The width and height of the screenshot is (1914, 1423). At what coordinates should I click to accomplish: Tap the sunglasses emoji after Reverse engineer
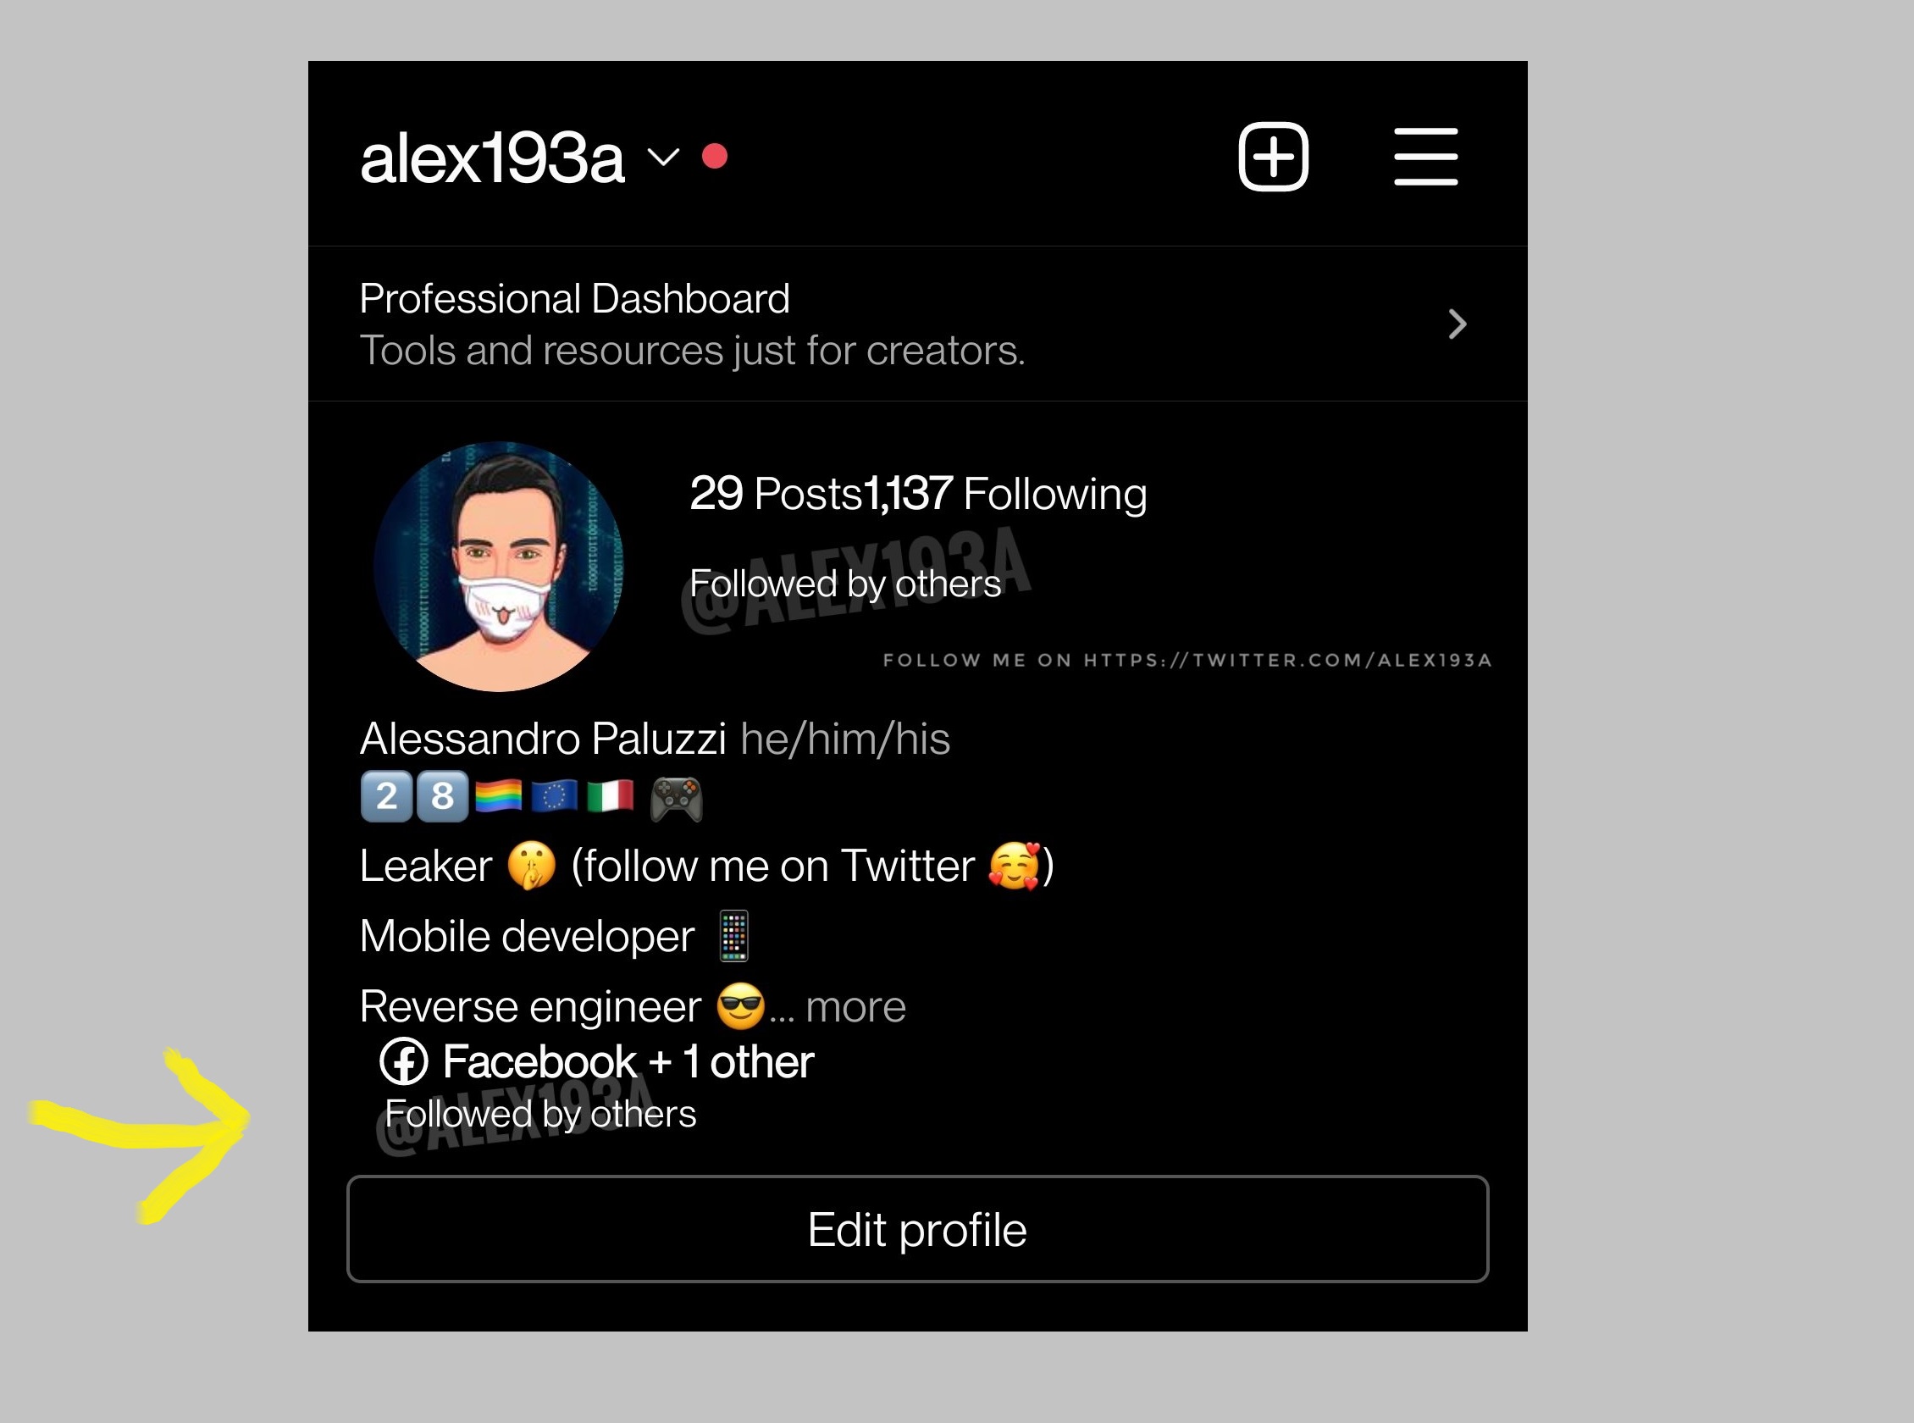740,1005
